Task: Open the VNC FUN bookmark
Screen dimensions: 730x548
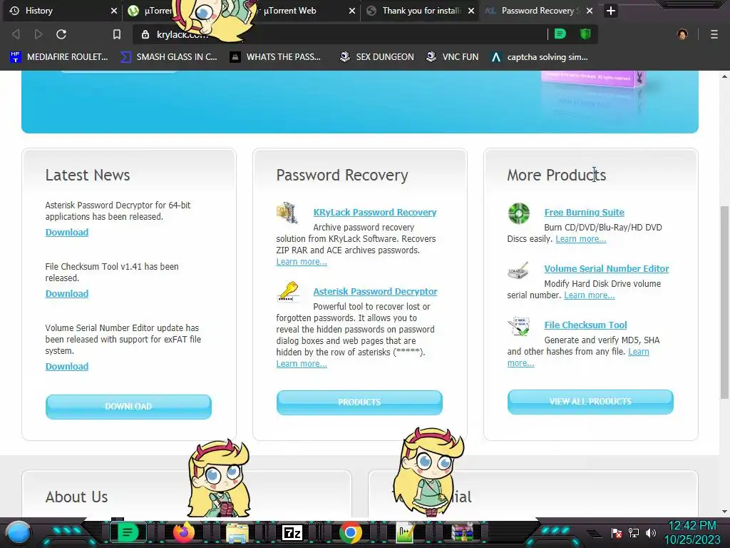Action: (x=453, y=57)
